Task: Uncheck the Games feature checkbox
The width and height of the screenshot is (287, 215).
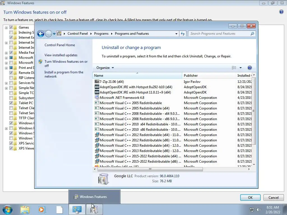Action: (x=11, y=27)
